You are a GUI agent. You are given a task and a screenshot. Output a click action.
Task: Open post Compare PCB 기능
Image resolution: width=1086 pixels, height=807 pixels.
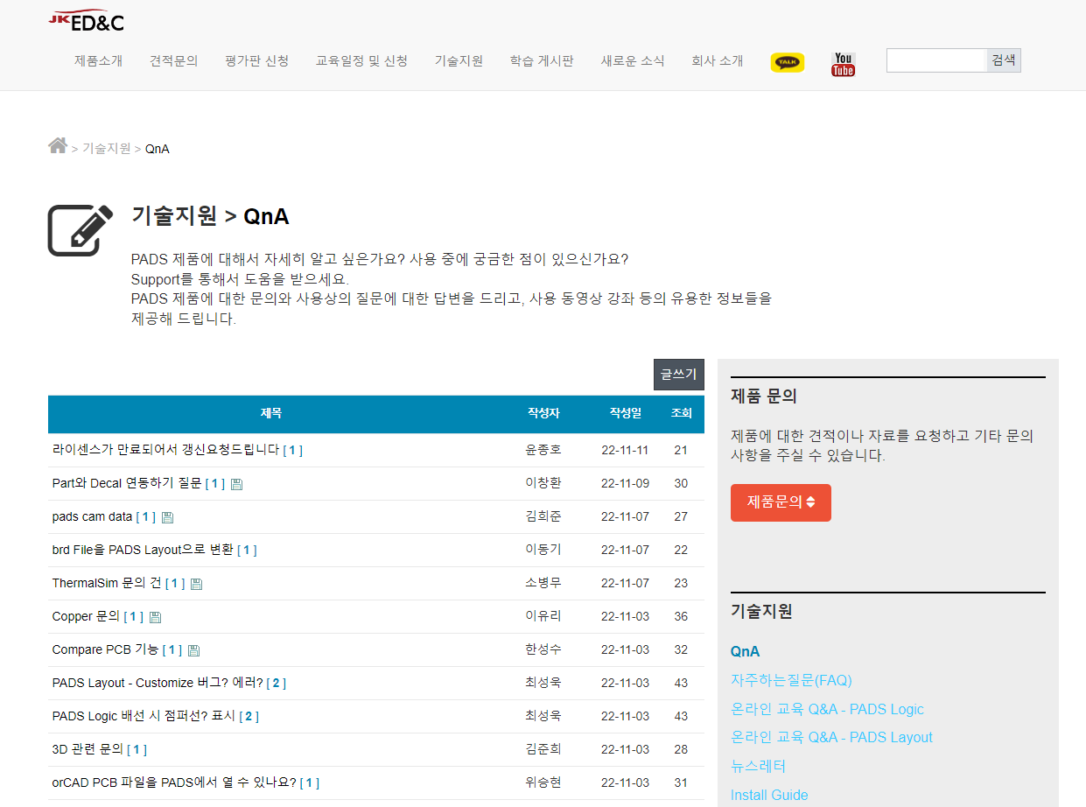coord(106,649)
